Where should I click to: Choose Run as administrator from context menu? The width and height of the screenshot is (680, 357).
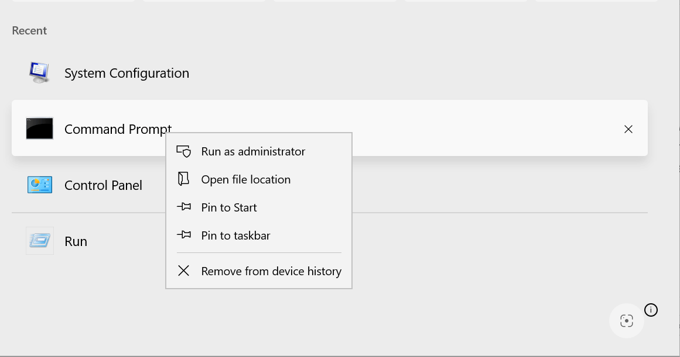pyautogui.click(x=253, y=151)
